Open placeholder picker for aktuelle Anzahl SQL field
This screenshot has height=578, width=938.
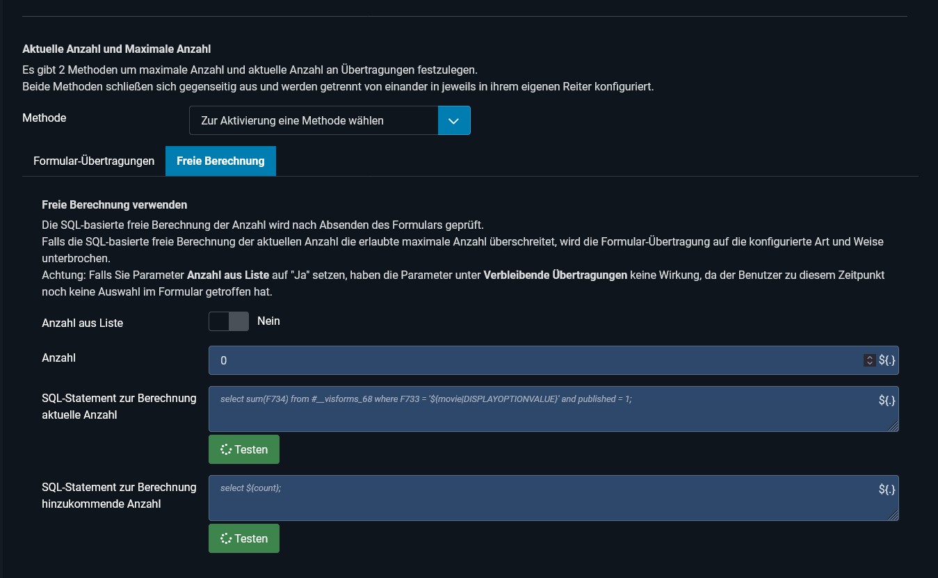[x=887, y=401]
